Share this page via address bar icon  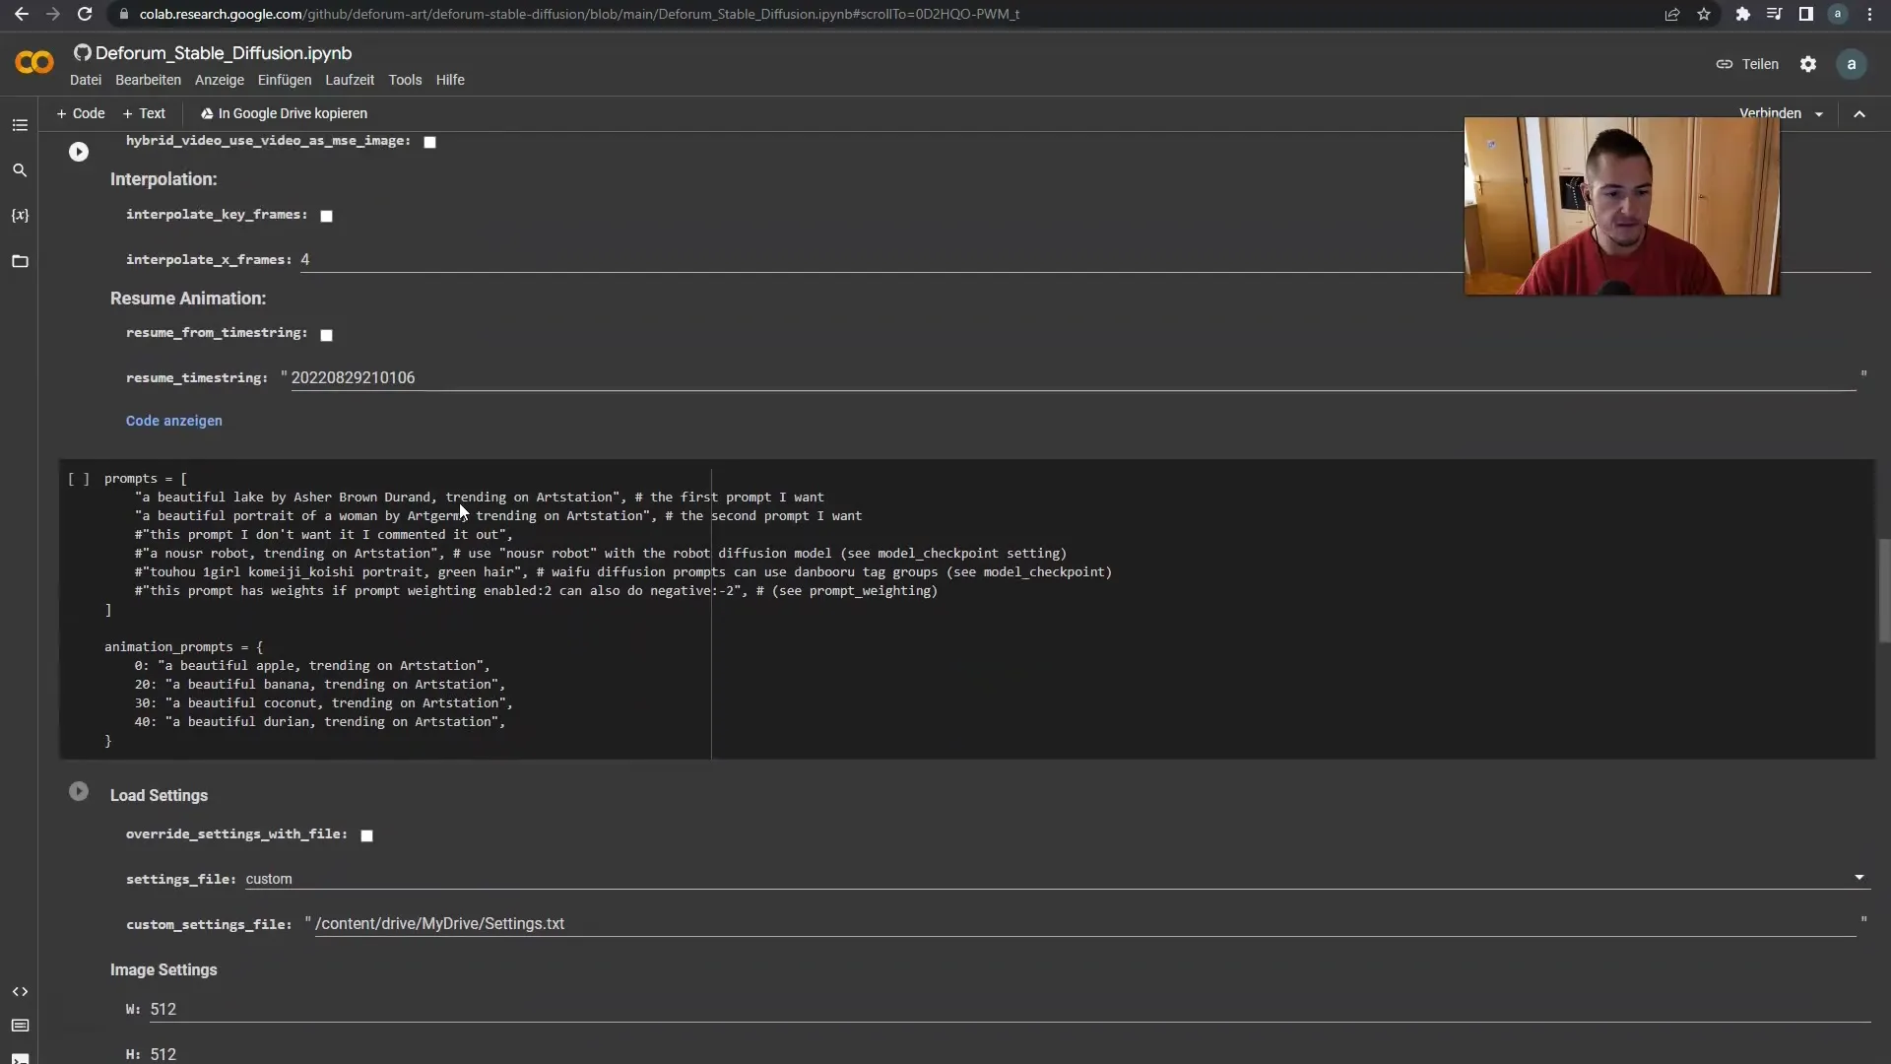pos(1671,14)
